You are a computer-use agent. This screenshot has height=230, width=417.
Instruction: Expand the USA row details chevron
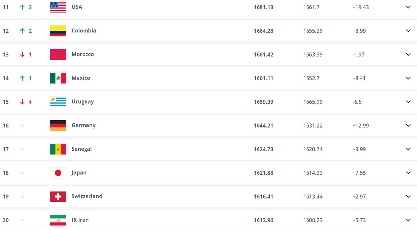[408, 7]
